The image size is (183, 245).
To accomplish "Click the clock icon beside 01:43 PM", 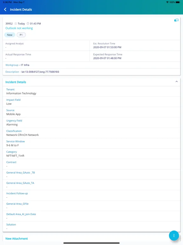I will tap(28, 24).
